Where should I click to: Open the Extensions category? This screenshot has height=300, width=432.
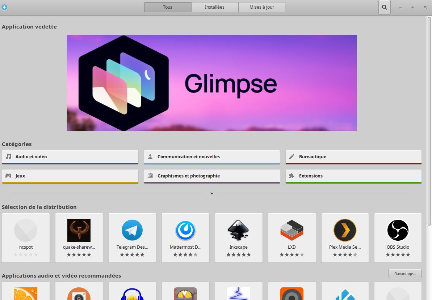pos(353,176)
